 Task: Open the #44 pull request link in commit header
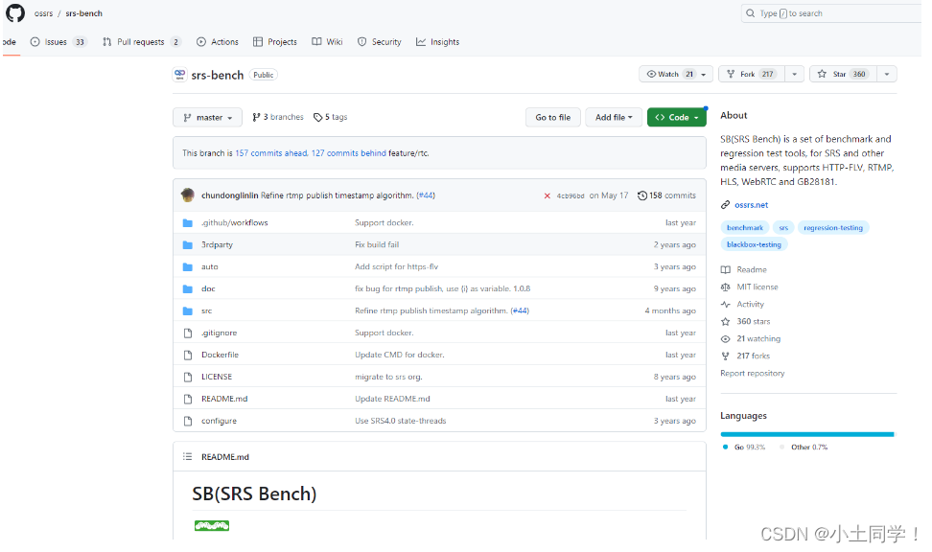click(426, 195)
